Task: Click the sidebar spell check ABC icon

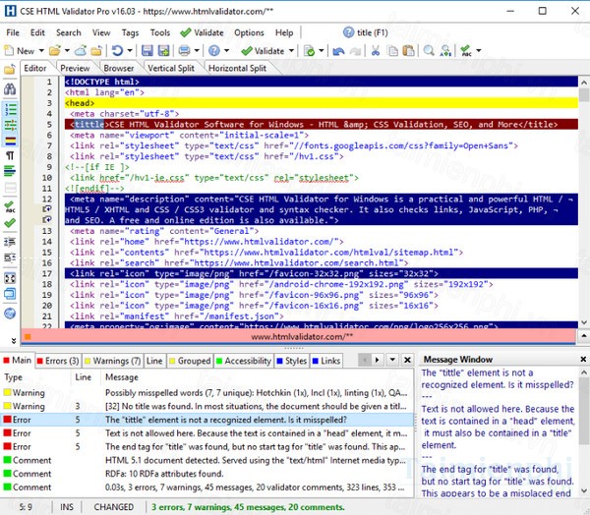Action: click(x=10, y=206)
